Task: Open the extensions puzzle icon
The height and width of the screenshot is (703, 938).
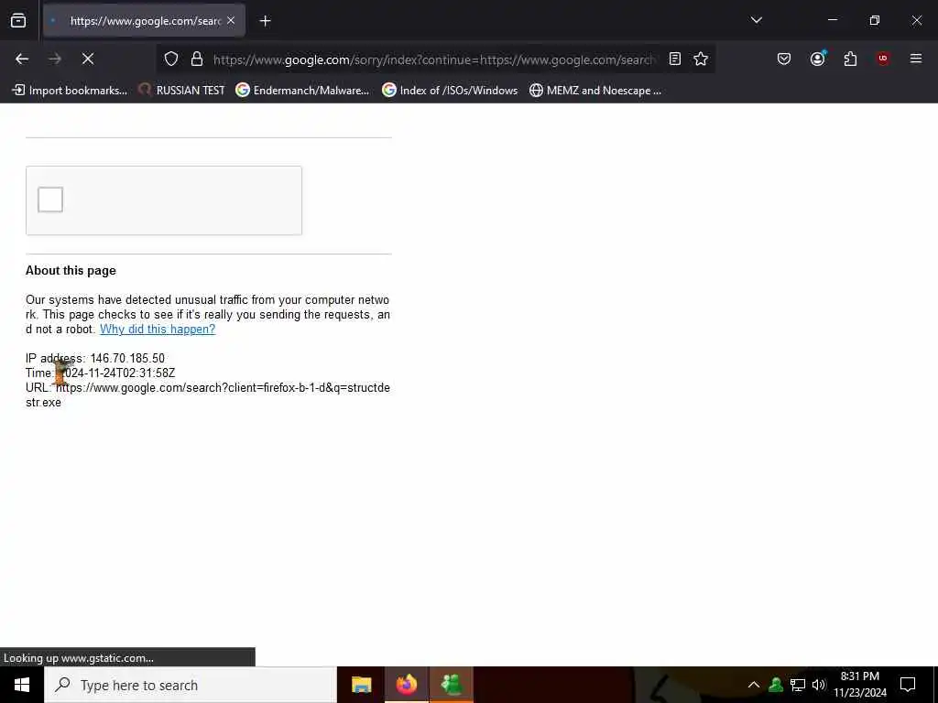Action: click(850, 59)
